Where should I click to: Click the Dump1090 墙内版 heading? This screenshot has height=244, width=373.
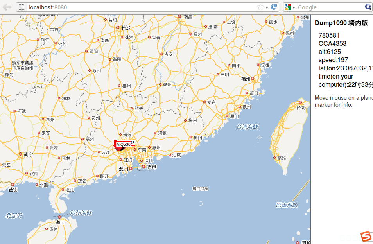pyautogui.click(x=341, y=23)
